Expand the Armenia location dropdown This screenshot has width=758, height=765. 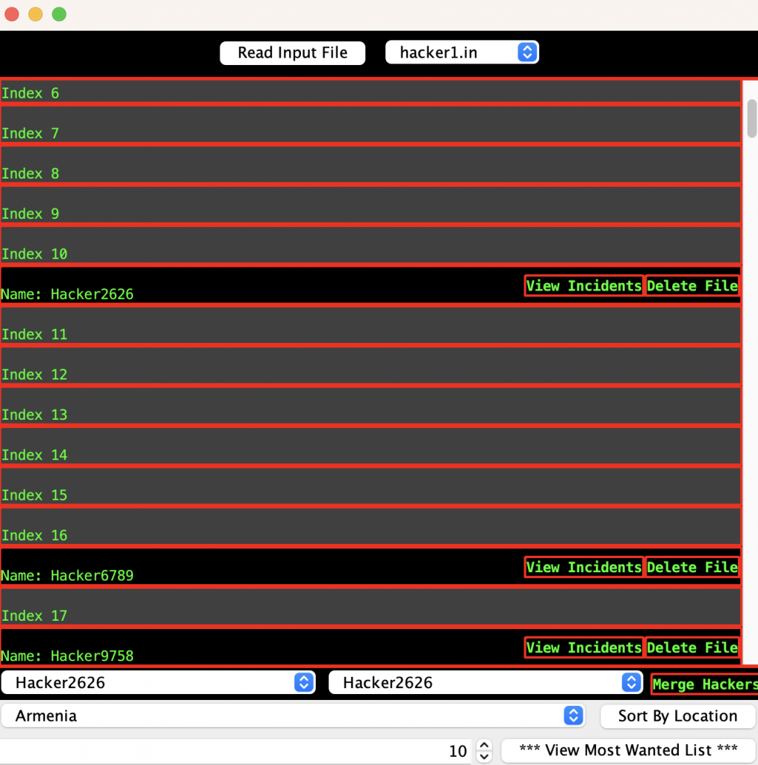click(x=292, y=716)
